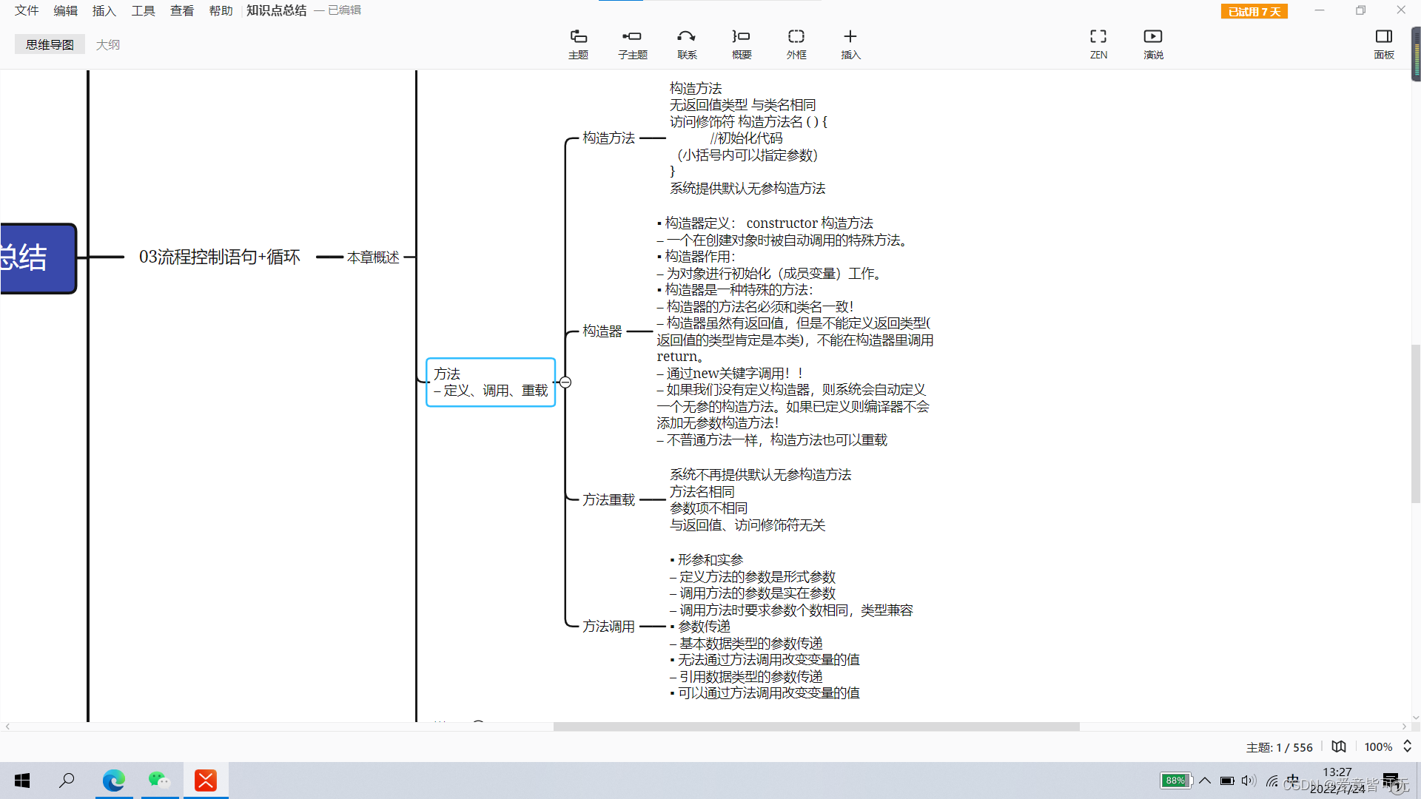Click the horizontal scrollbar thumb
1421x799 pixels.
[816, 726]
